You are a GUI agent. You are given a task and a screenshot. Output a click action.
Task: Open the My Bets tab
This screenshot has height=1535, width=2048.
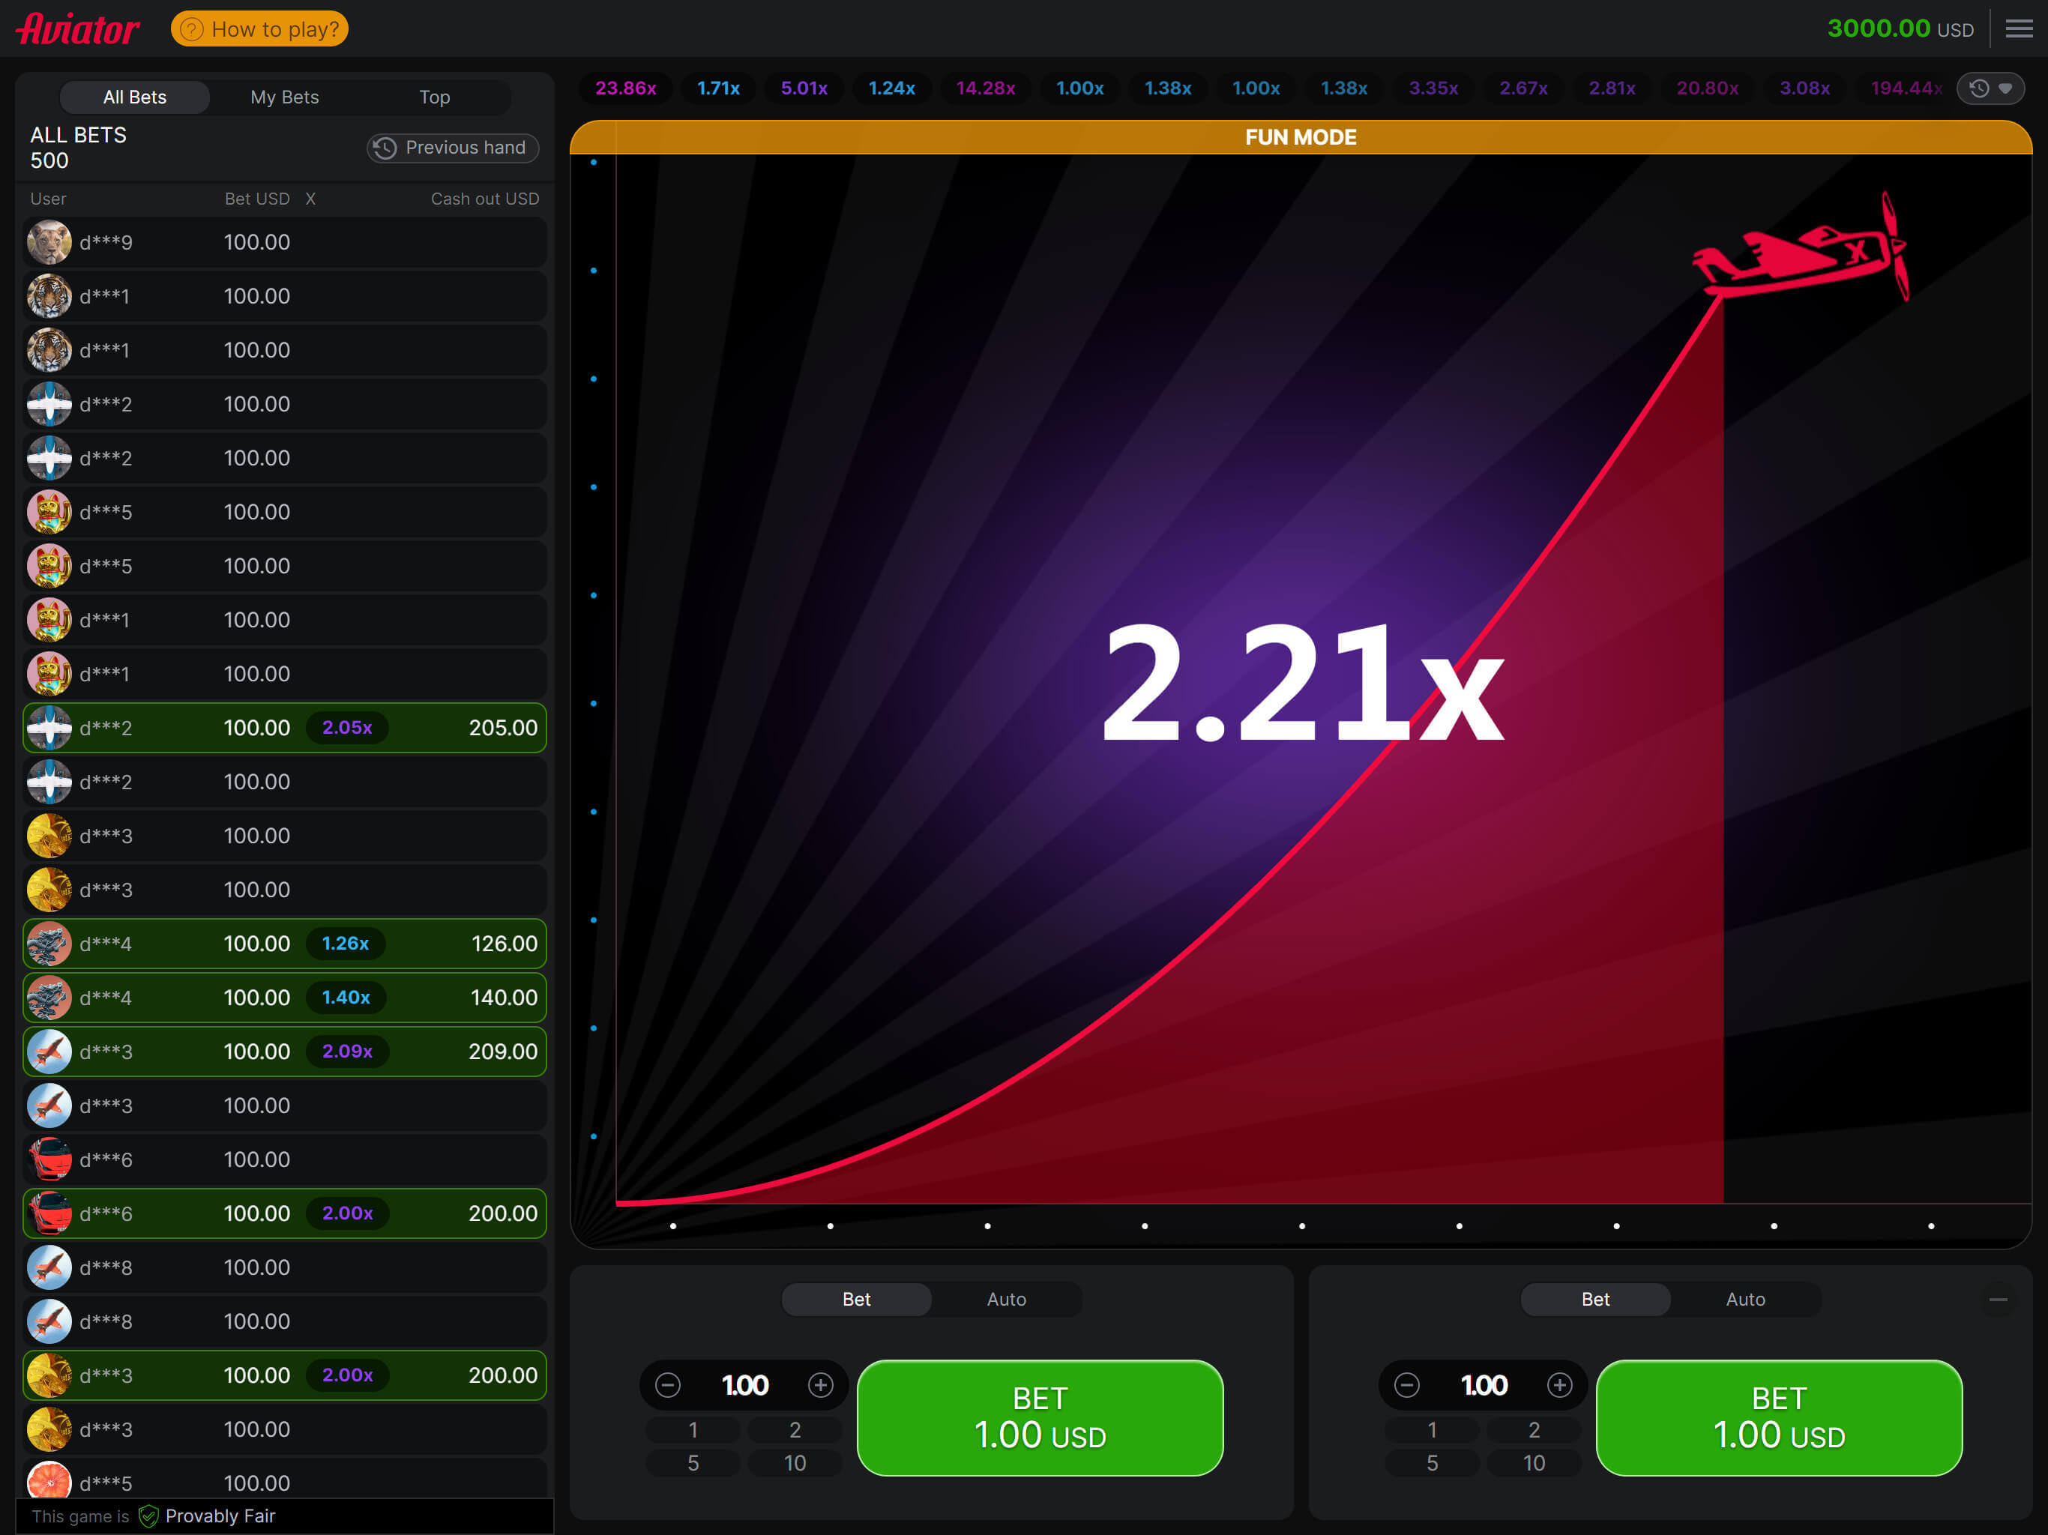click(284, 97)
